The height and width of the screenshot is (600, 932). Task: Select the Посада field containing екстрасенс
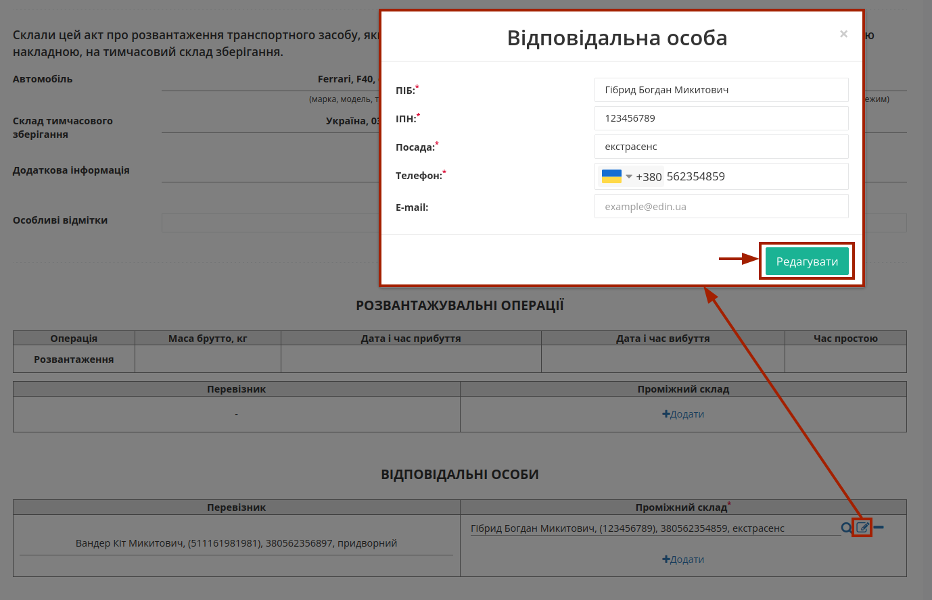point(721,147)
